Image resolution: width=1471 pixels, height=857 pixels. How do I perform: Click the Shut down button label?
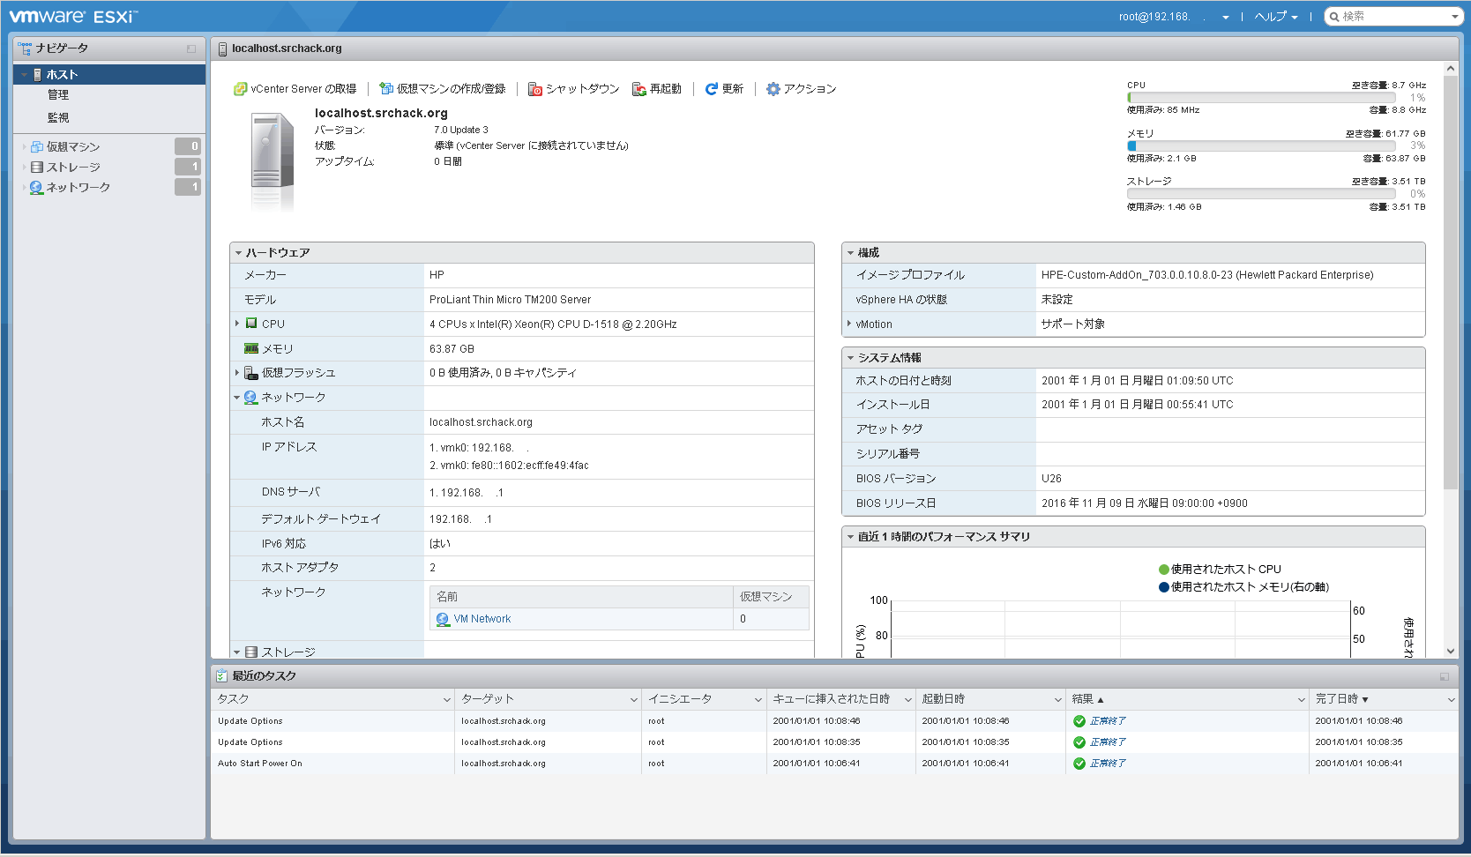tap(582, 89)
